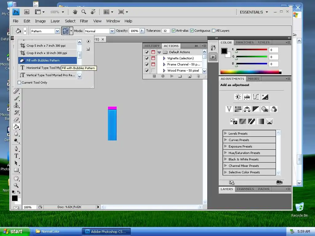Select the Eraser tool
Viewport: 315px width, 236px height.
coord(16,120)
